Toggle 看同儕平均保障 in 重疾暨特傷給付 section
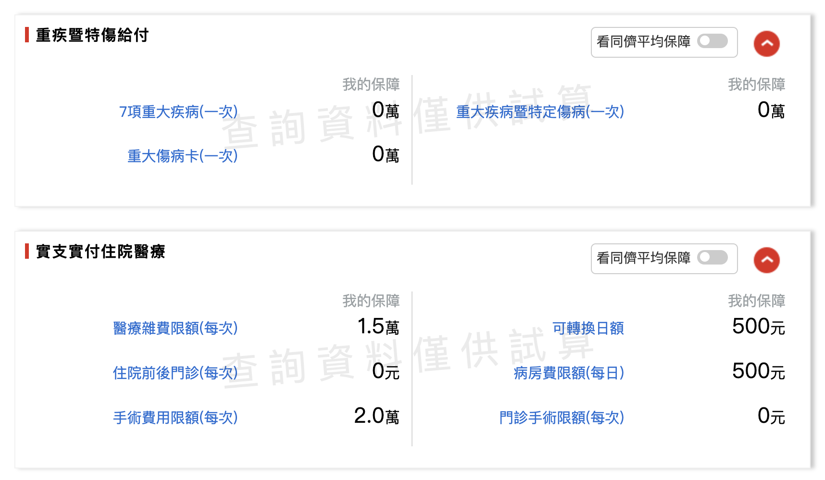 click(712, 41)
